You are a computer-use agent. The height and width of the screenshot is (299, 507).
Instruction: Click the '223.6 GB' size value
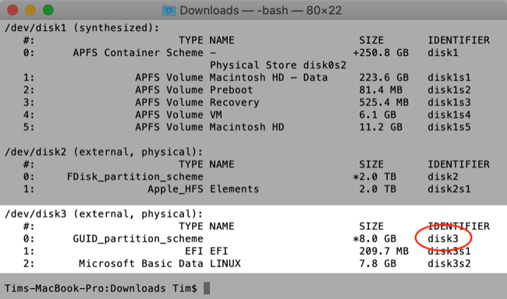384,78
